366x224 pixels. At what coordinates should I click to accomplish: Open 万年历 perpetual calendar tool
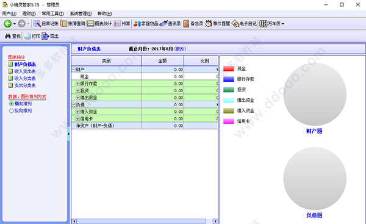[x=270, y=24]
